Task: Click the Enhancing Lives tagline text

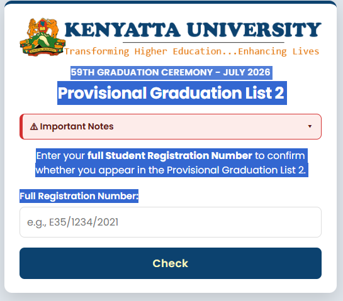Action: (278, 52)
